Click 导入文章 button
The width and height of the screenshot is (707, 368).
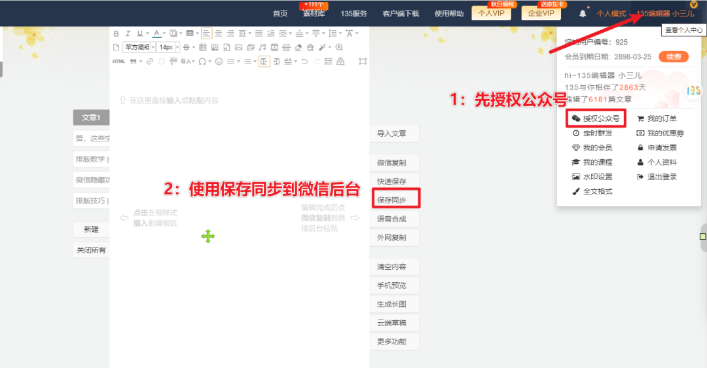coord(394,134)
